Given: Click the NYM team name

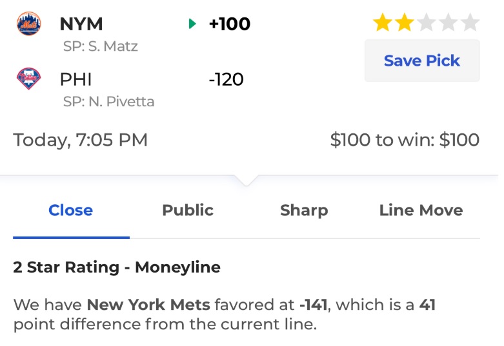Looking at the screenshot, I should click(81, 24).
